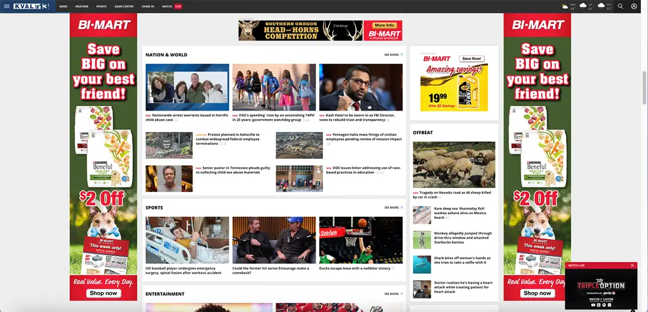
Task: Open DOE's spending rose 749% article
Action: [273, 117]
